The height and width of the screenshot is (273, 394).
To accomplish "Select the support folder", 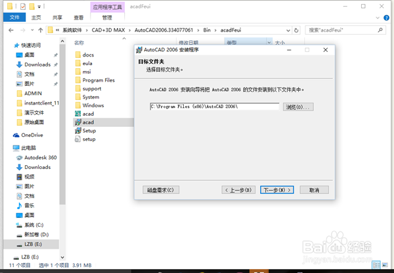I will point(88,89).
